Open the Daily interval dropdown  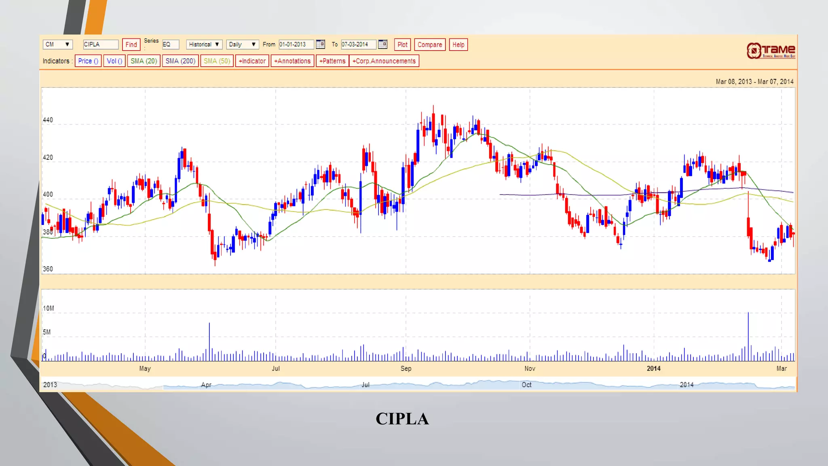coord(243,44)
